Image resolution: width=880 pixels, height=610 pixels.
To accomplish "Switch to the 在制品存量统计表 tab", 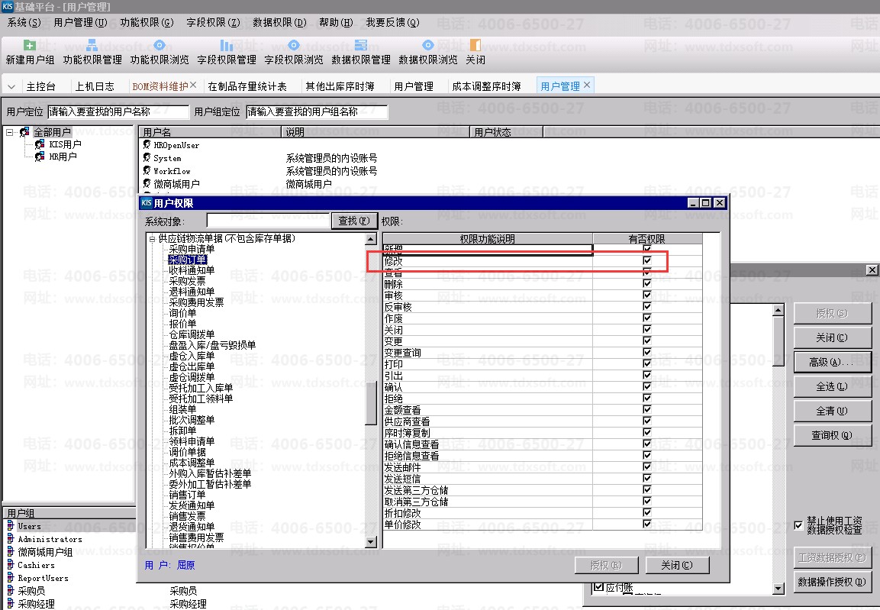I will (x=247, y=86).
